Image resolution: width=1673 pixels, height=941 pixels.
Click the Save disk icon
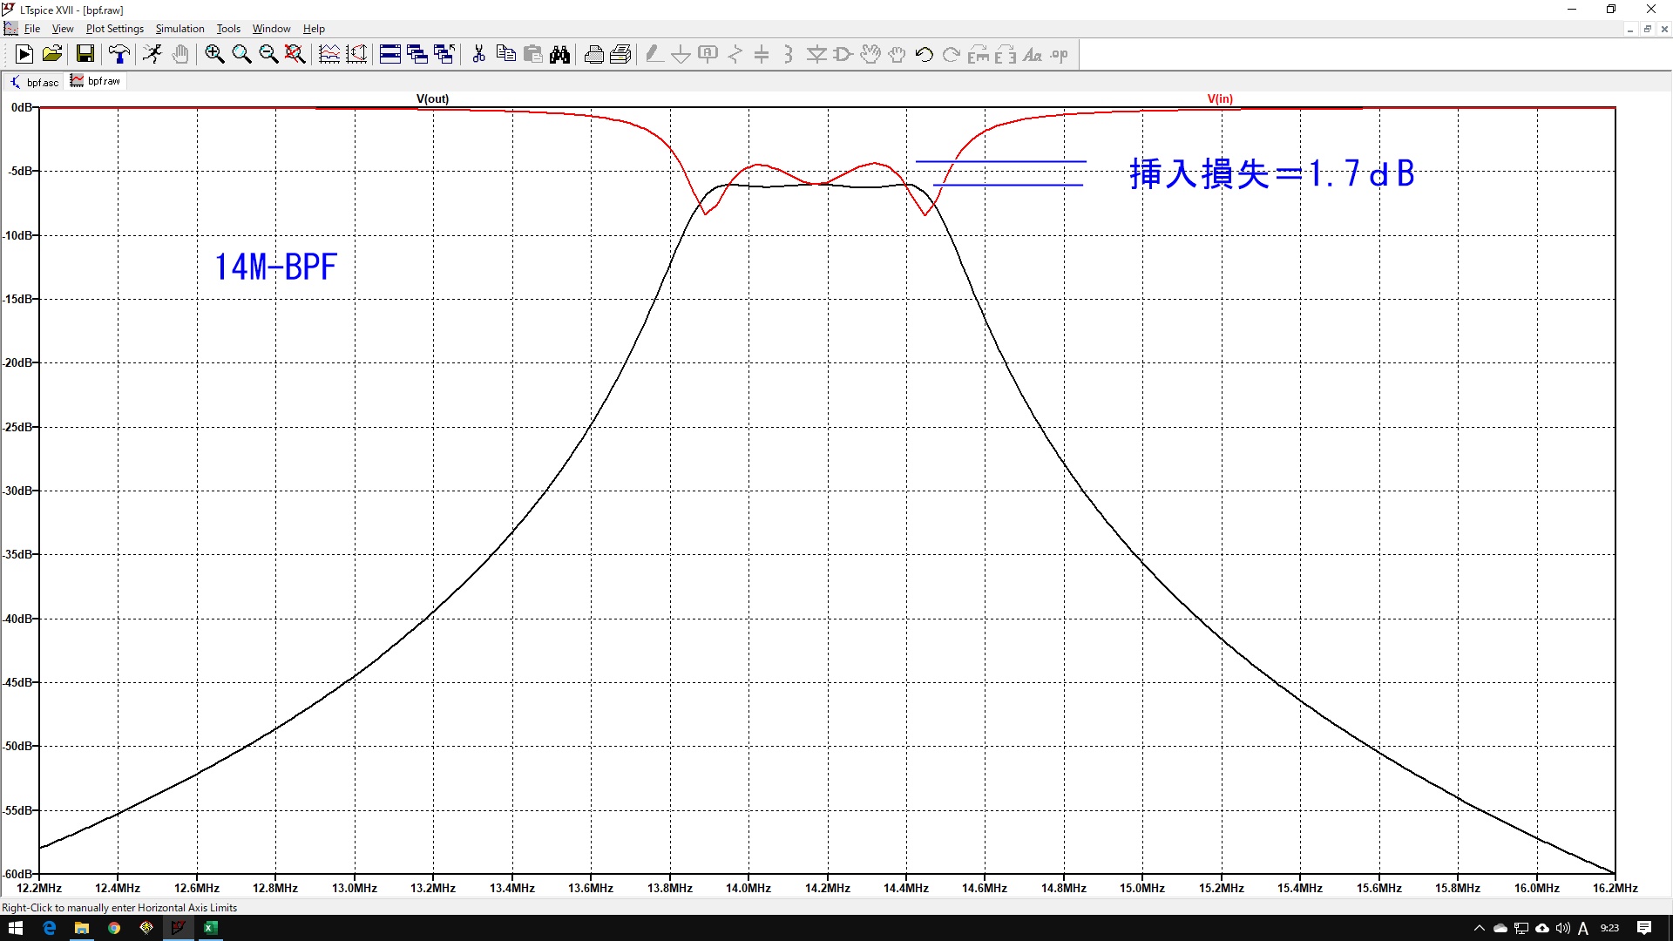(85, 55)
